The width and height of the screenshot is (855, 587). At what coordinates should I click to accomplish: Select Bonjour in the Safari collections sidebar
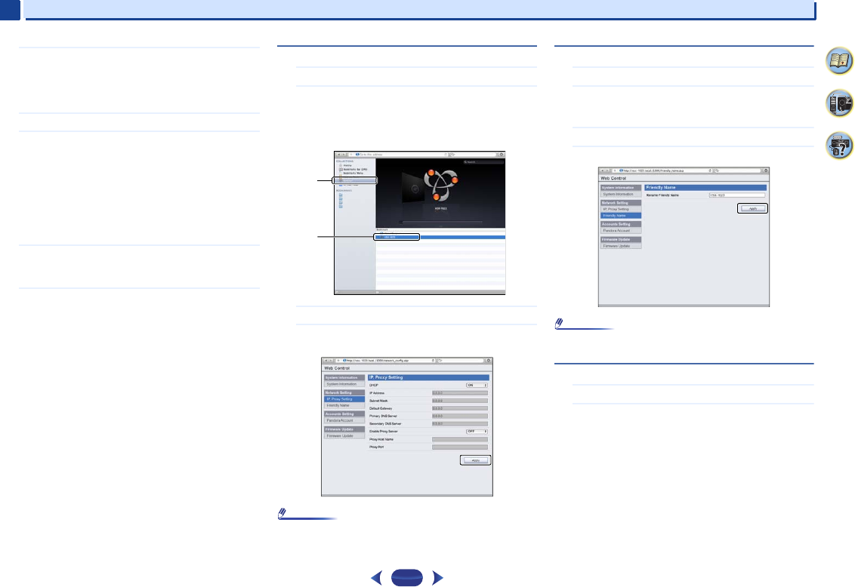(x=355, y=180)
